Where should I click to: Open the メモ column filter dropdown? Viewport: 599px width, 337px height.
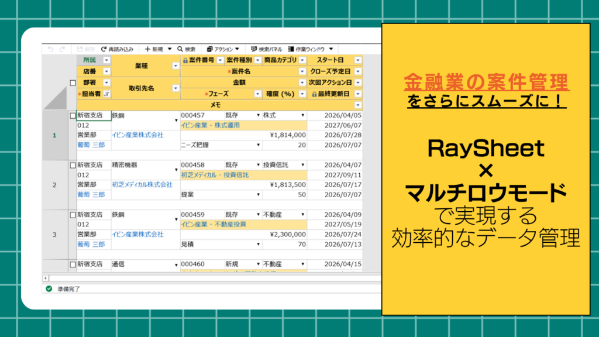click(x=358, y=105)
